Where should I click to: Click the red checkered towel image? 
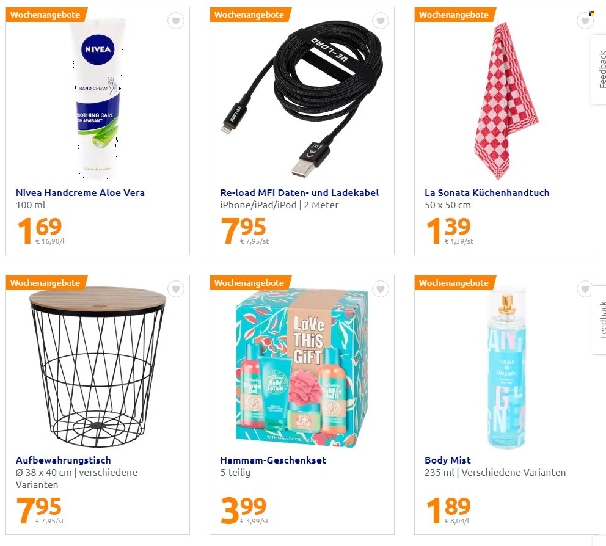pos(506,101)
